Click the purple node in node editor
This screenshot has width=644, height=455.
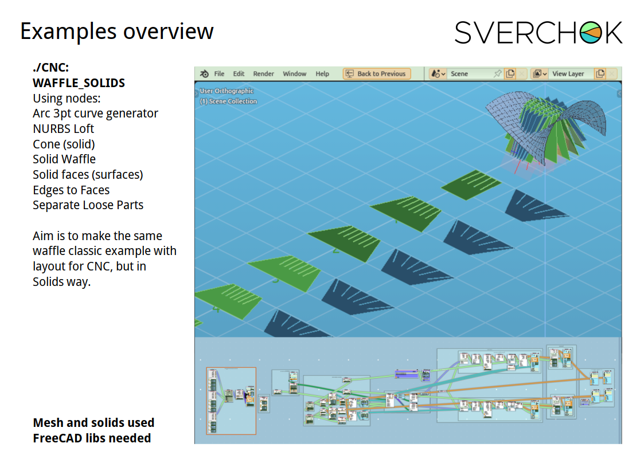click(407, 374)
